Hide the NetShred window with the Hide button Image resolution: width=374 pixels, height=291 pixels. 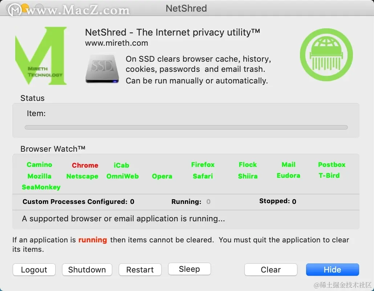coord(333,270)
